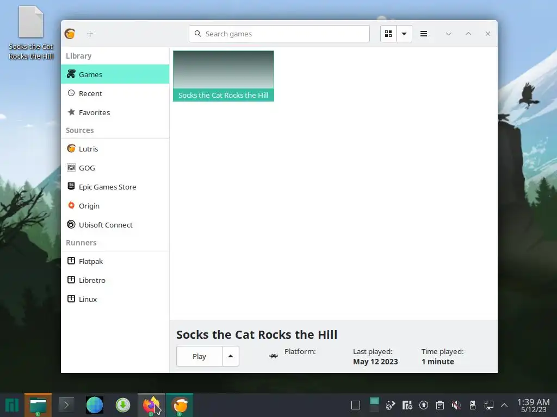Click the Lutris taskbar entry
This screenshot has width=557, height=417.
pyautogui.click(x=180, y=405)
